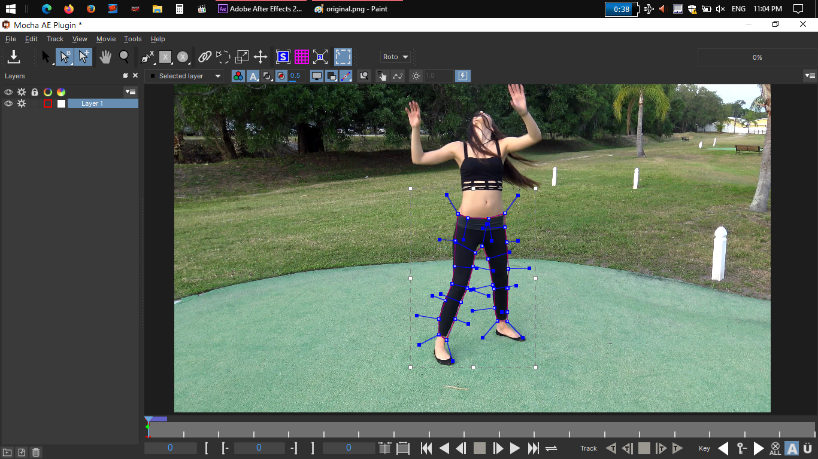Open the Roto workspace dropdown

pyautogui.click(x=396, y=57)
